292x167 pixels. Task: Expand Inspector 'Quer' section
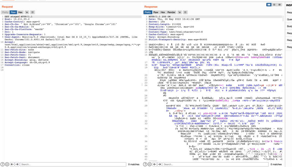pyautogui.click(x=289, y=19)
